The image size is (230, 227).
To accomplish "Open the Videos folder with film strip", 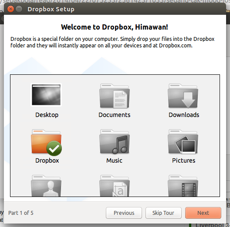I will pyautogui.click(x=183, y=186).
